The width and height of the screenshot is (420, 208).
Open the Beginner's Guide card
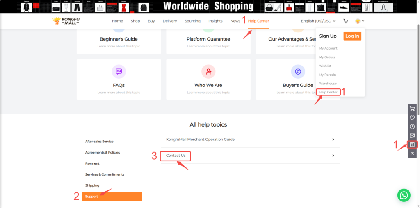click(119, 41)
